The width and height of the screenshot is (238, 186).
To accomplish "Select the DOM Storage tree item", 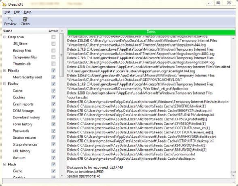I will point(23,111).
